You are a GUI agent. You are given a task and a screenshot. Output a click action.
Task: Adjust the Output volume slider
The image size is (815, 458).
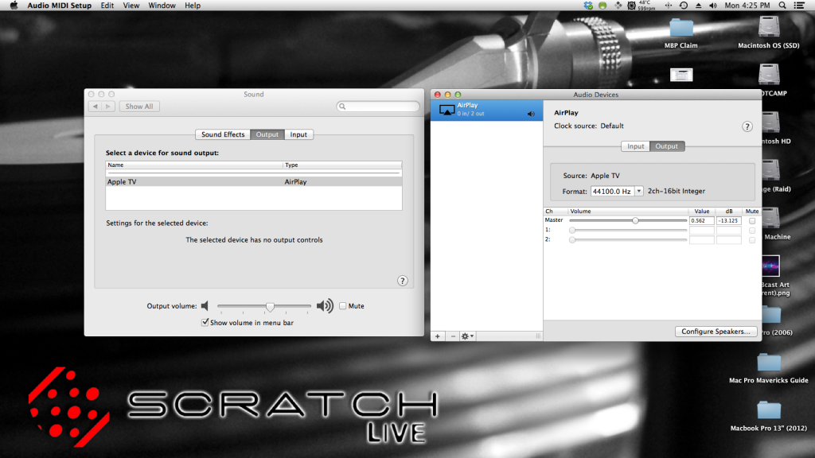click(x=270, y=306)
